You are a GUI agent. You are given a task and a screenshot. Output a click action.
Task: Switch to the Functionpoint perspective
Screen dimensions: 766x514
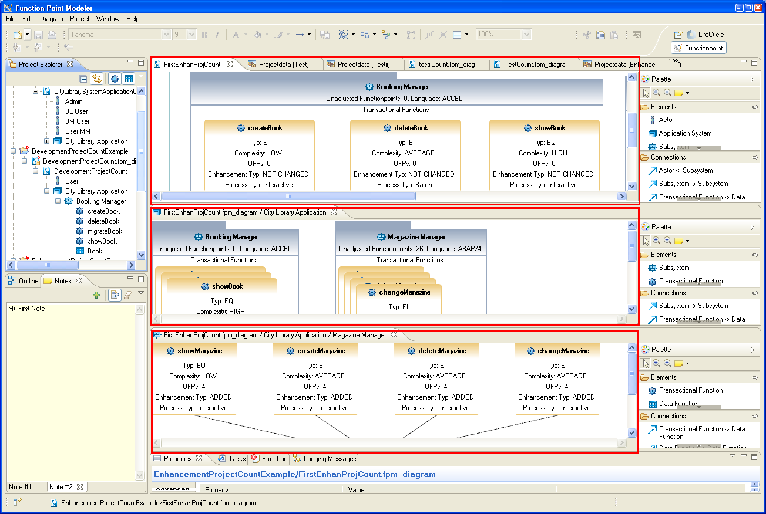point(699,48)
